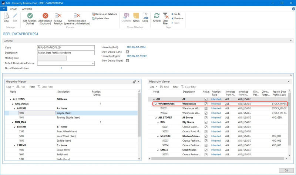
Task: Click the OK button
Action: [x=286, y=170]
